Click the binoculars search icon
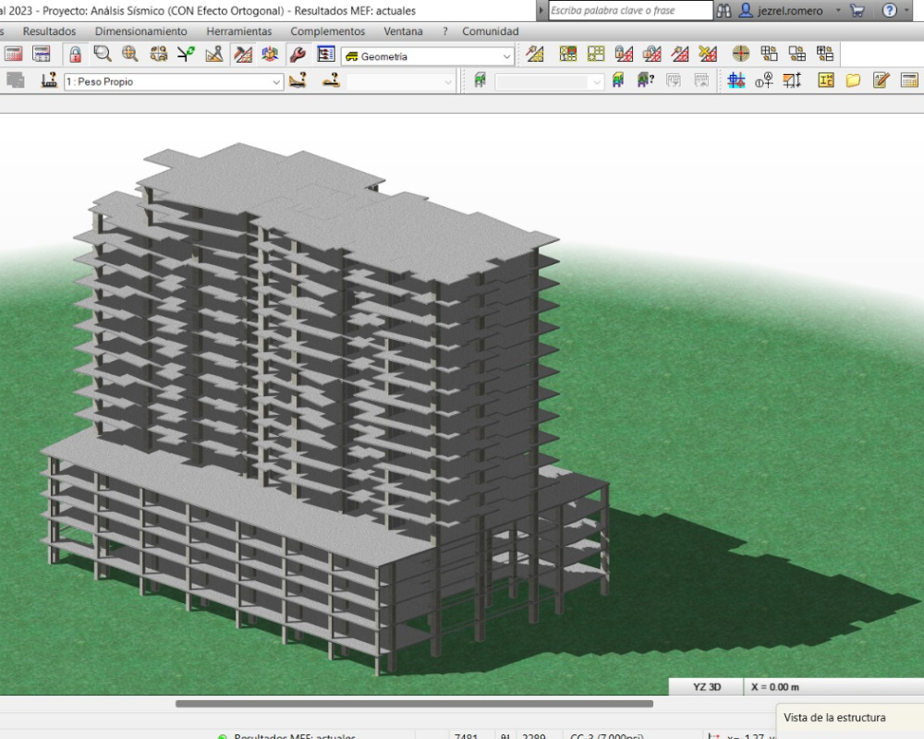Screen dimensions: 924x739 click(x=724, y=11)
